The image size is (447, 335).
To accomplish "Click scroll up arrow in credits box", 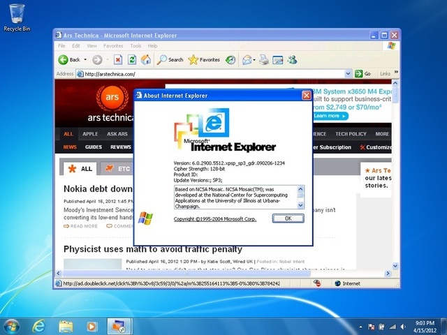I will click(x=300, y=189).
